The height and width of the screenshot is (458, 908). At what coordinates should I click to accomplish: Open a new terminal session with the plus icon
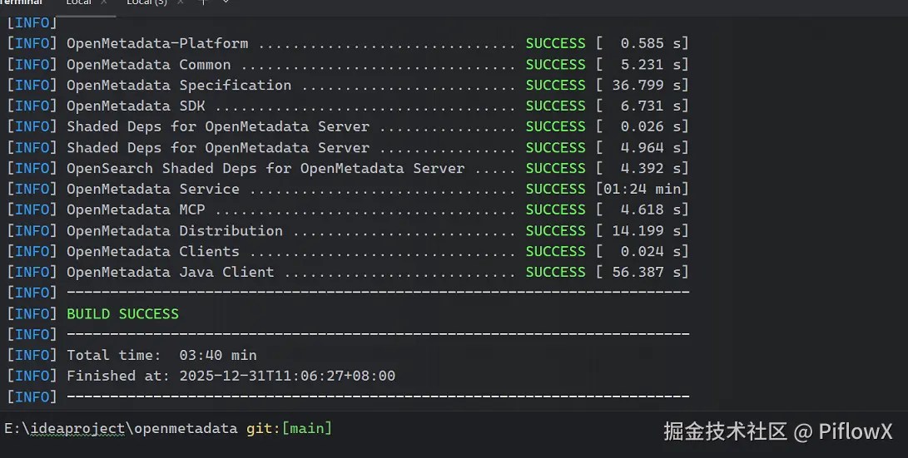pyautogui.click(x=203, y=3)
